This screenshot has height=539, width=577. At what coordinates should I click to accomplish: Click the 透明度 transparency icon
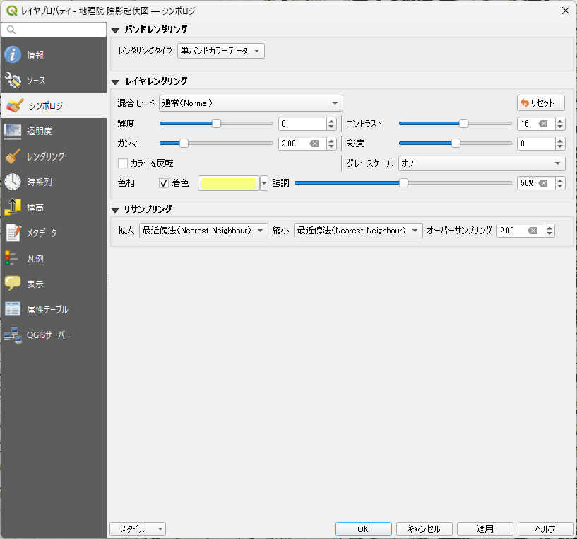[x=13, y=131]
